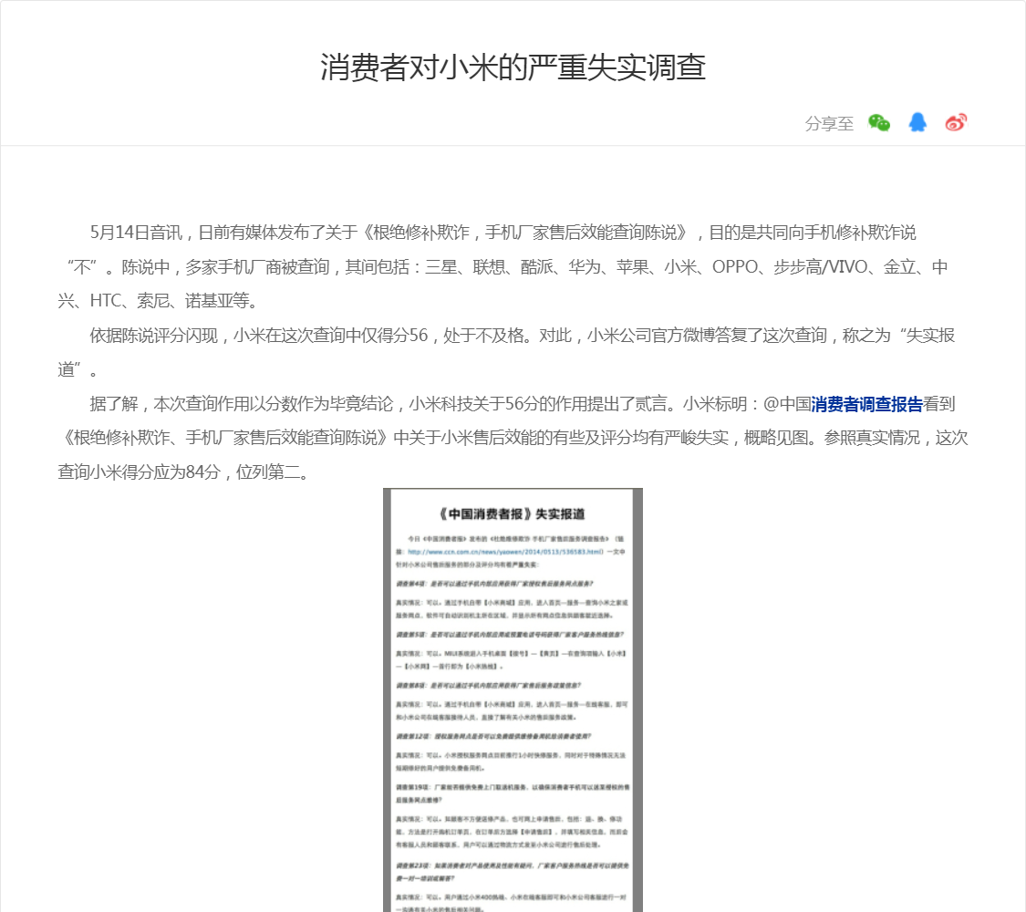
Task: Click the 分享至 label
Action: pos(829,123)
